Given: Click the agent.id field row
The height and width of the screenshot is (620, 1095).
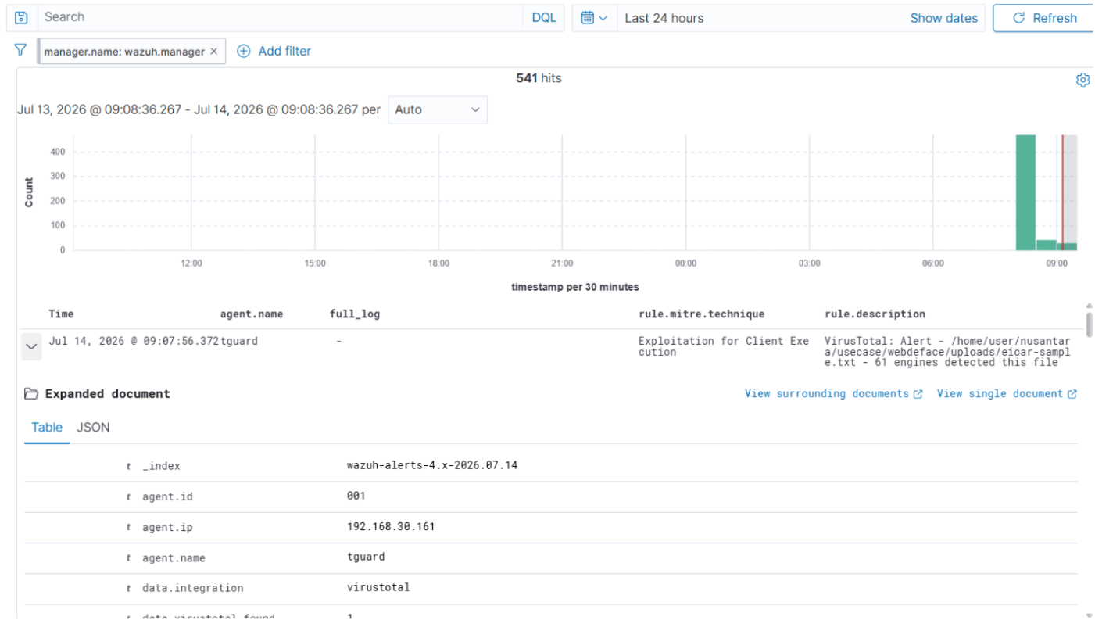Looking at the screenshot, I should pyautogui.click(x=550, y=496).
